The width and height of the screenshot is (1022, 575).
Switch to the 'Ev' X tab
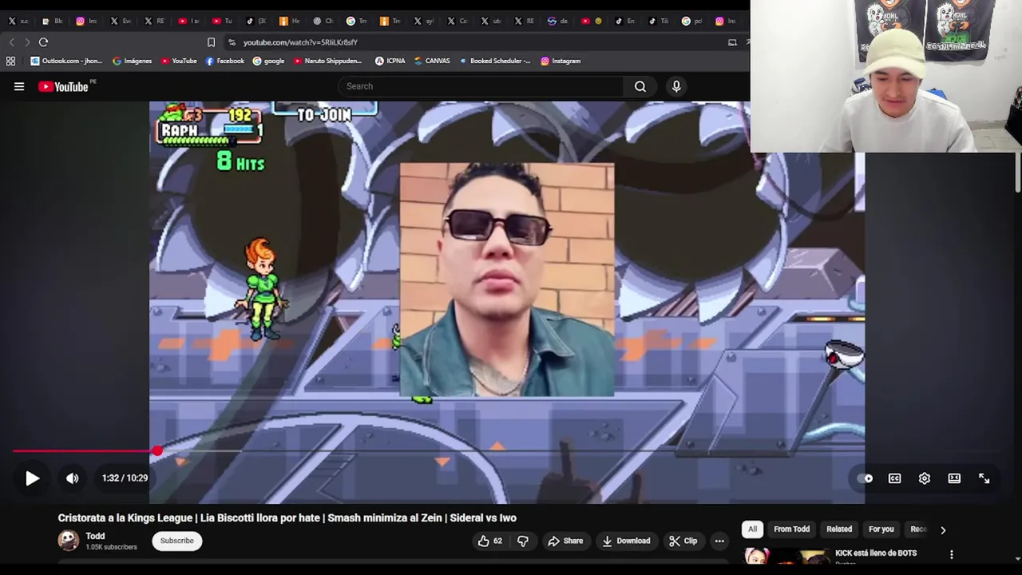click(121, 21)
